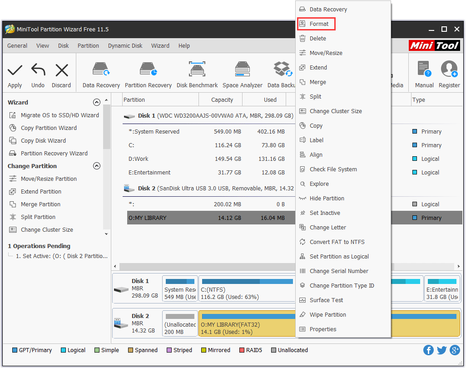Open the Facebook share icon
The height and width of the screenshot is (368, 466).
(428, 350)
